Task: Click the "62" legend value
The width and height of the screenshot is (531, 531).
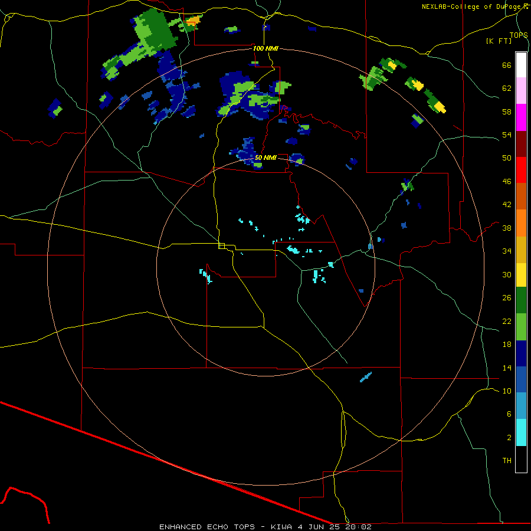Action: pyautogui.click(x=507, y=88)
